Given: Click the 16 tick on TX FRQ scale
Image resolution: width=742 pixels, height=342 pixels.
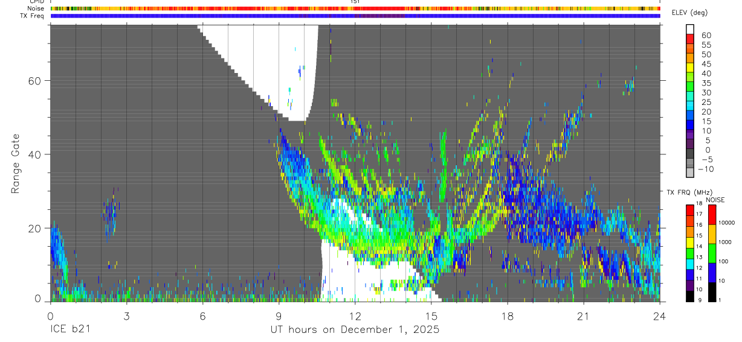Looking at the screenshot, I should [x=699, y=225].
